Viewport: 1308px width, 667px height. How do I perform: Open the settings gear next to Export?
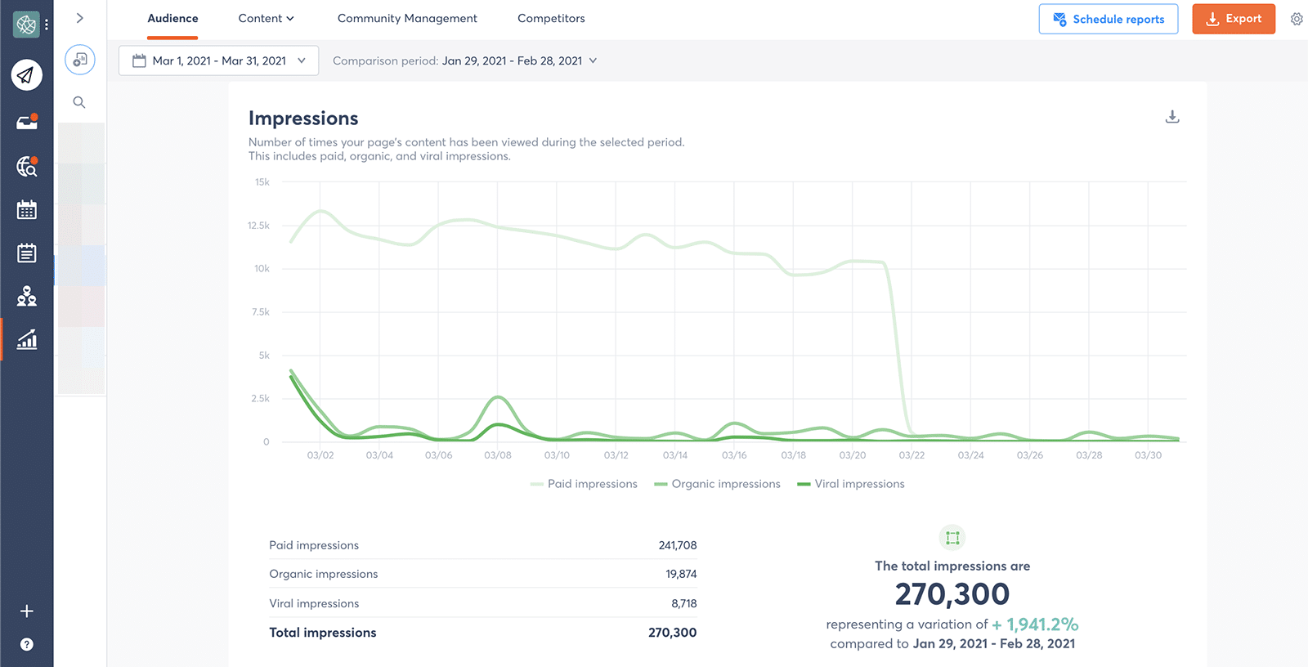[x=1296, y=19]
